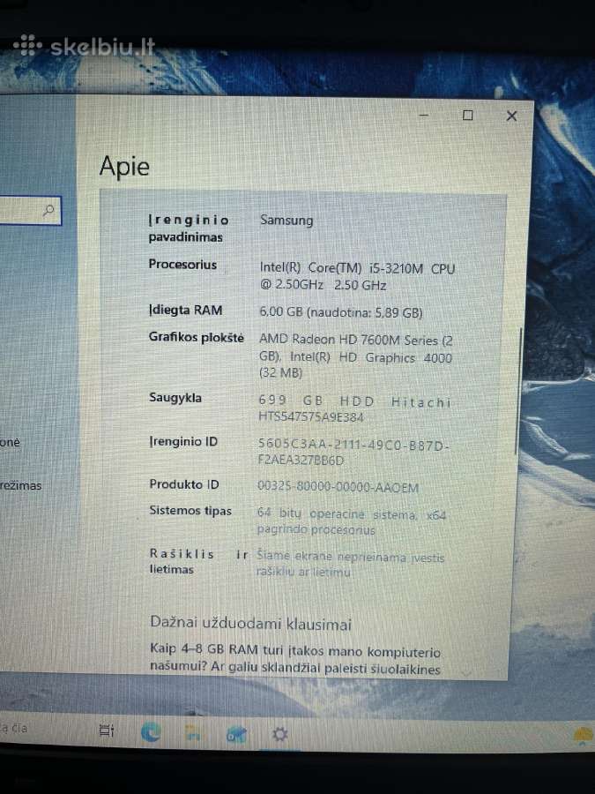This screenshot has width=595, height=794.
Task: Open the Outlook mail app on the taskbar
Action: [x=236, y=734]
